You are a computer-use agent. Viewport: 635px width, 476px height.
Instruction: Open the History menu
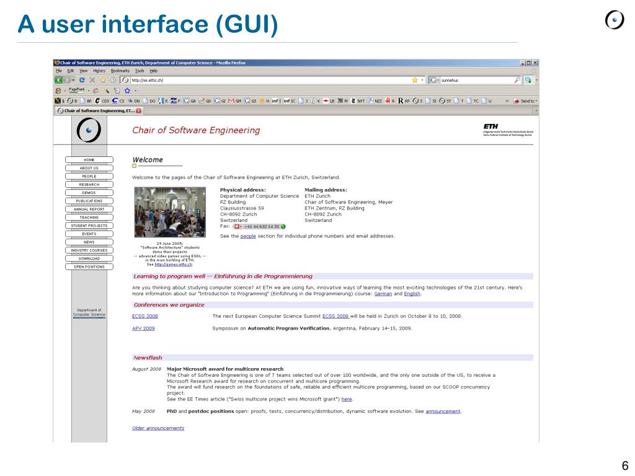click(99, 71)
